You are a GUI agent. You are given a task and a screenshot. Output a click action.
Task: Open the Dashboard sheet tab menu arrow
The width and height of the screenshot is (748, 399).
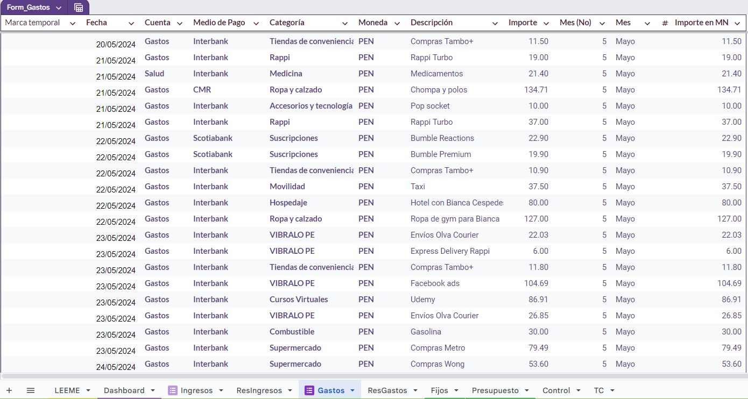pos(153,390)
